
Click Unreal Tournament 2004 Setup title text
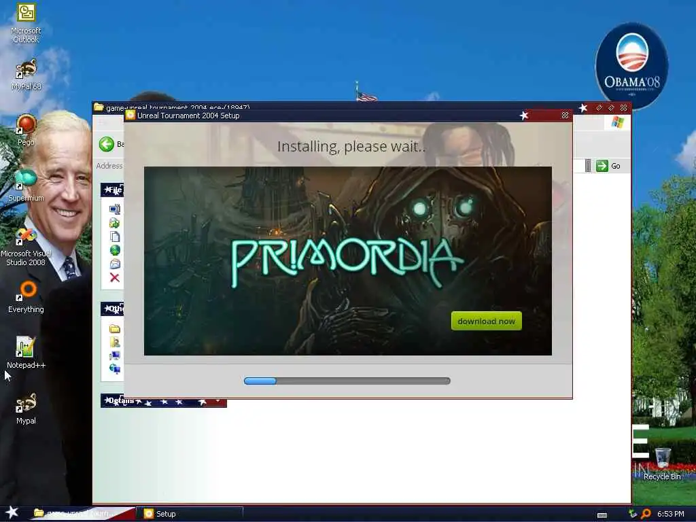pos(188,116)
